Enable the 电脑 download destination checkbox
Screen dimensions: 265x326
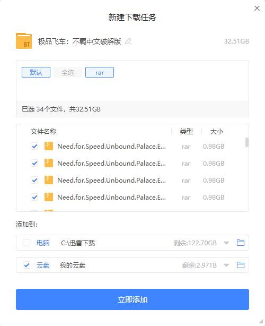[x=26, y=243]
